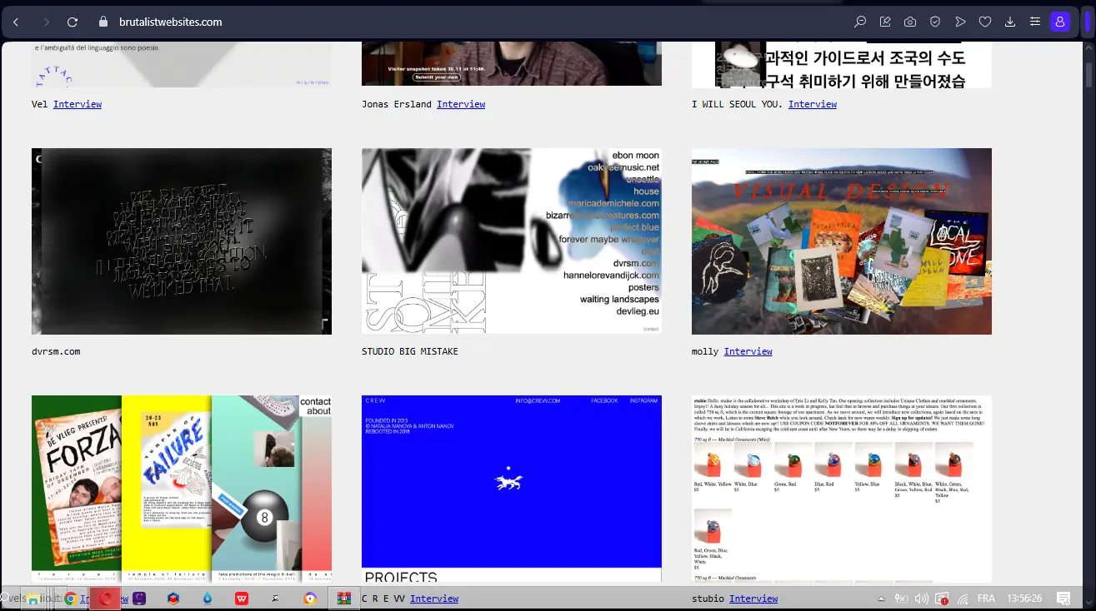Click the browser forward arrow
This screenshot has width=1096, height=611.
45,22
